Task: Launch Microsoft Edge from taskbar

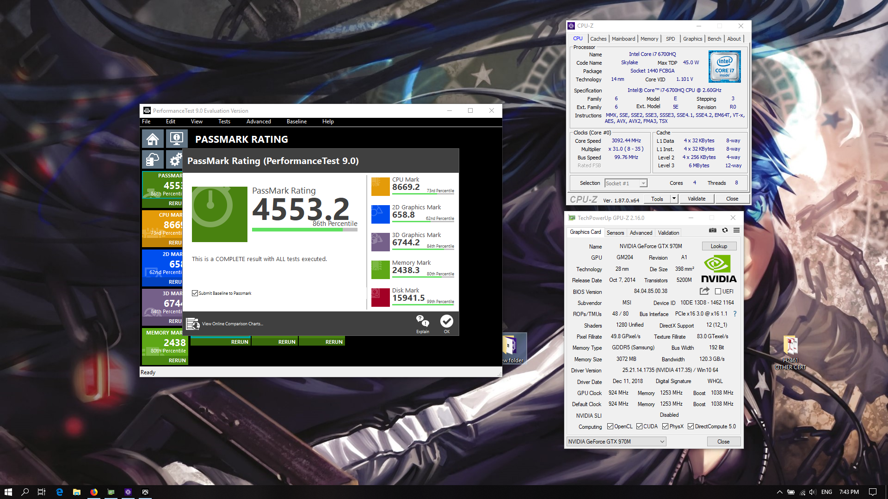Action: 59,492
